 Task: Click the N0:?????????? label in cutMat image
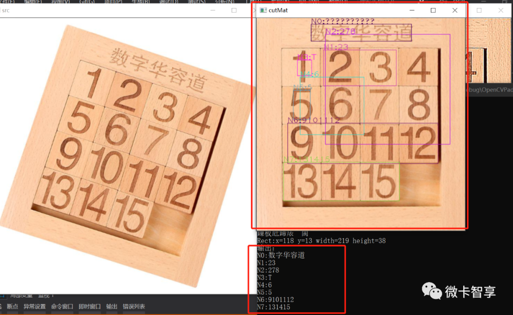tap(343, 21)
